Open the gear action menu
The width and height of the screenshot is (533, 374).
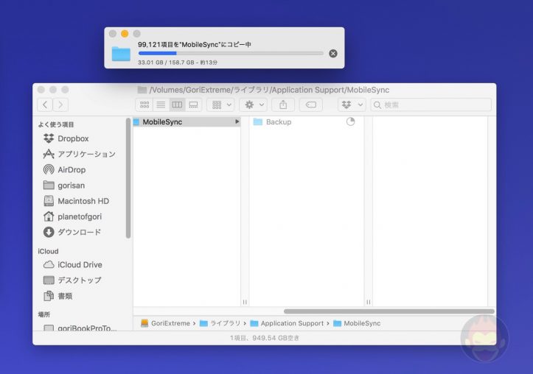click(254, 105)
